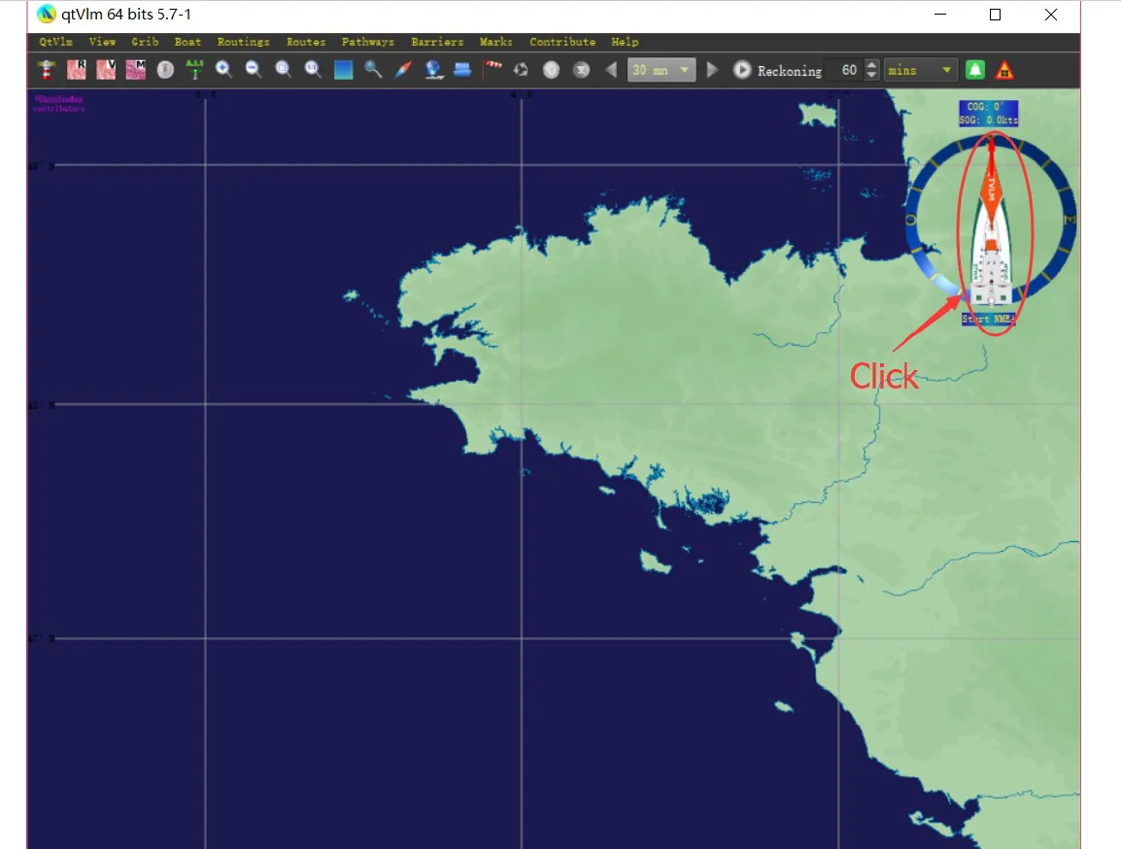Activate the 1:1 zoom level icon
The height and width of the screenshot is (849, 1121).
(x=312, y=70)
